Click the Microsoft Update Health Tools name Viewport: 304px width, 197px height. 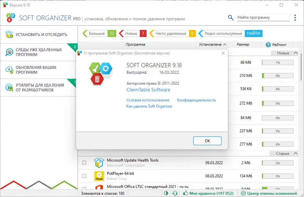pos(133,160)
